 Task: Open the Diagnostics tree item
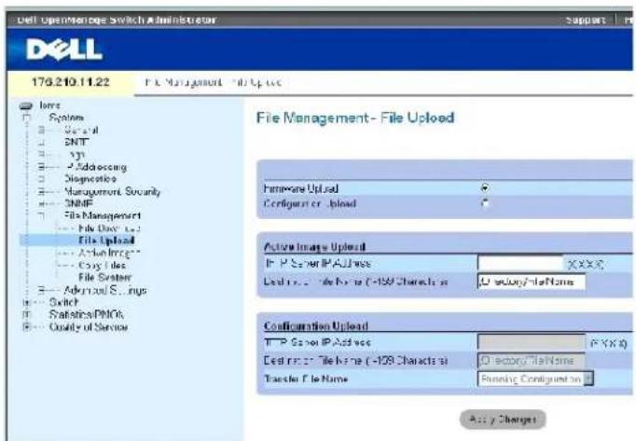coord(90,178)
